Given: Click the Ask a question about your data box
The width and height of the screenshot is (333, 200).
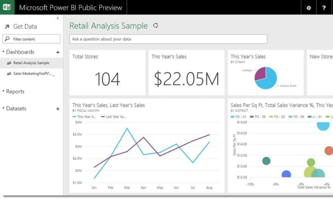Looking at the screenshot, I should 168,39.
